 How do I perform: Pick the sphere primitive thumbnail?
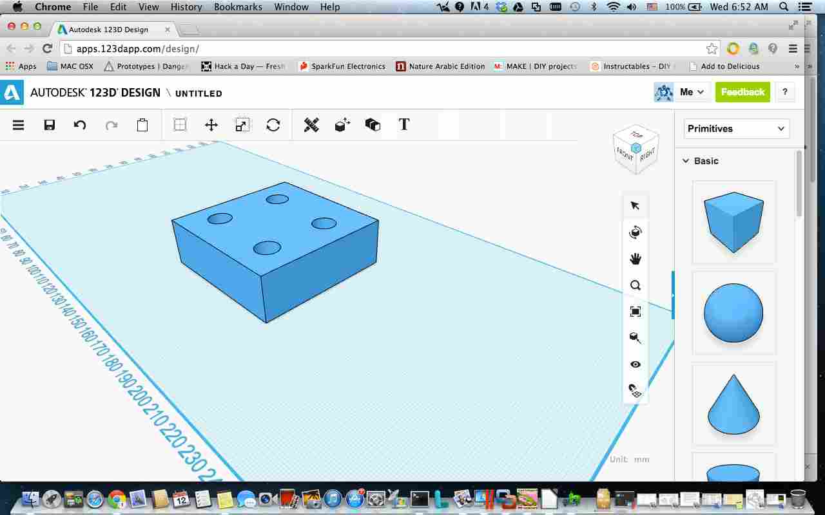(x=734, y=313)
